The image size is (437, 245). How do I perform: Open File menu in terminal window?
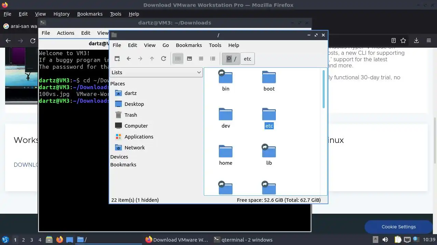46,33
